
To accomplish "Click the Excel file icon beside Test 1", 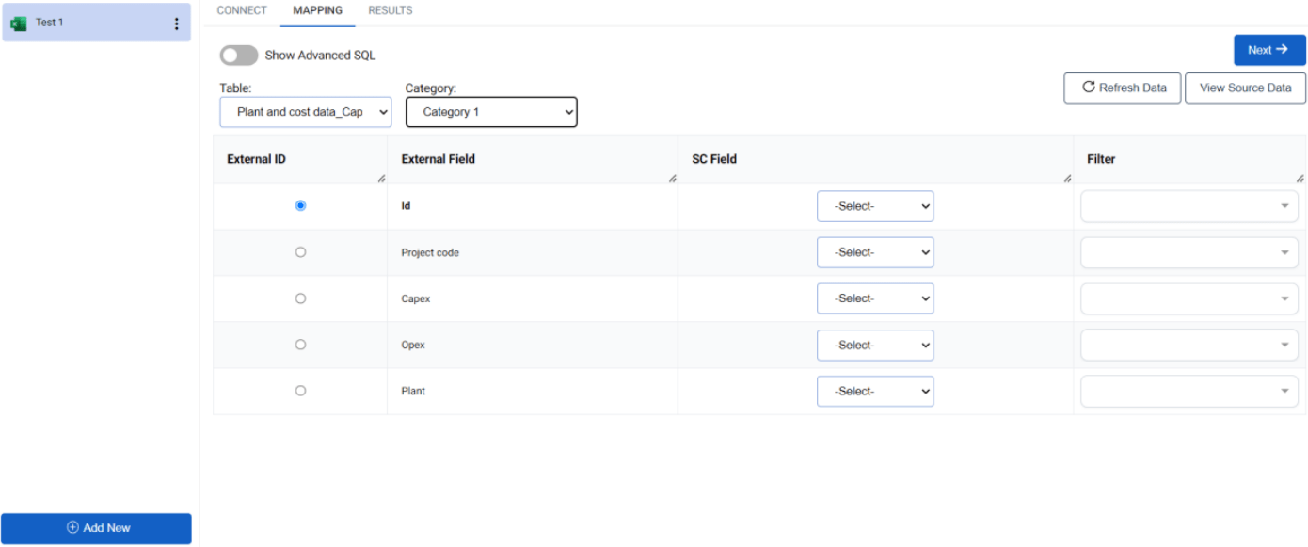I will (19, 22).
